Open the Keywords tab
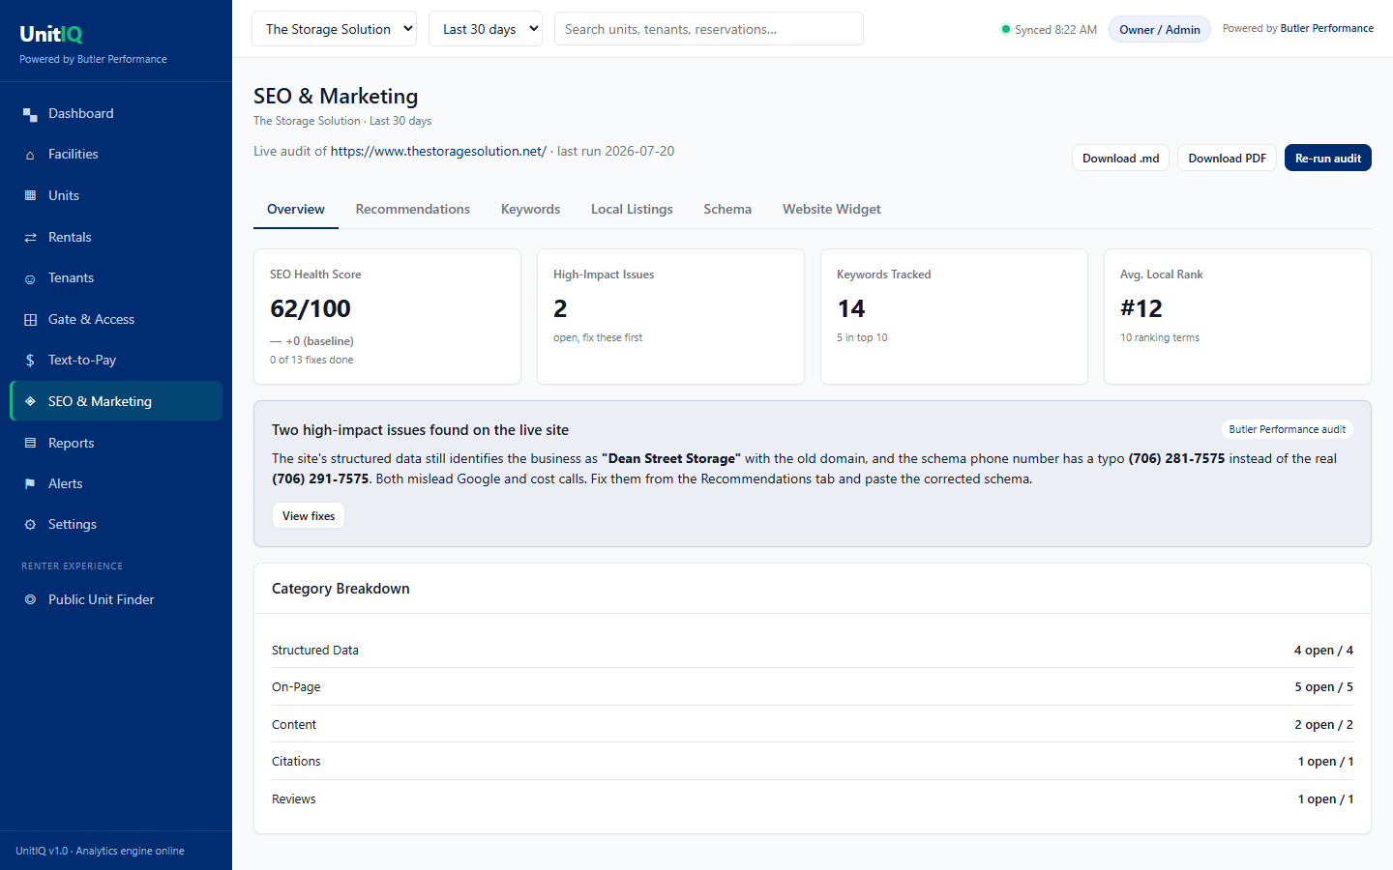This screenshot has width=1393, height=870. click(530, 209)
